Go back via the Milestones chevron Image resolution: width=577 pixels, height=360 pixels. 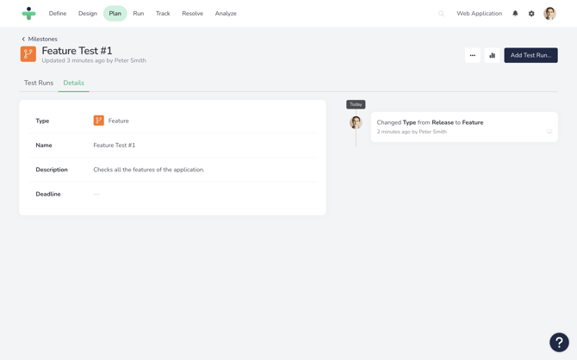pyautogui.click(x=23, y=40)
